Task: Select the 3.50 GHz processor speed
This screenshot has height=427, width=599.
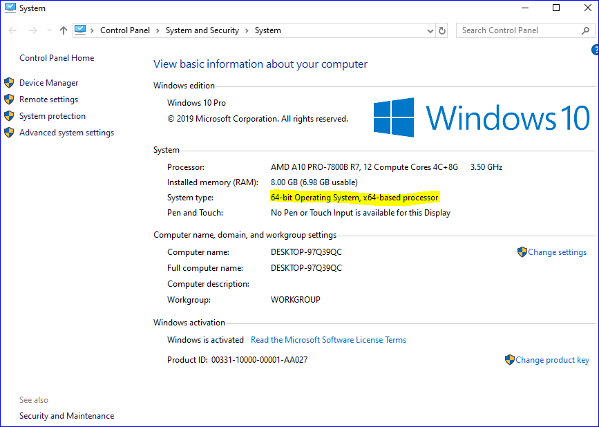Action: tap(486, 167)
